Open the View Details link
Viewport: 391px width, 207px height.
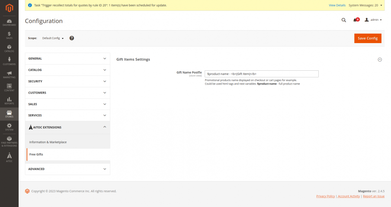337,5
